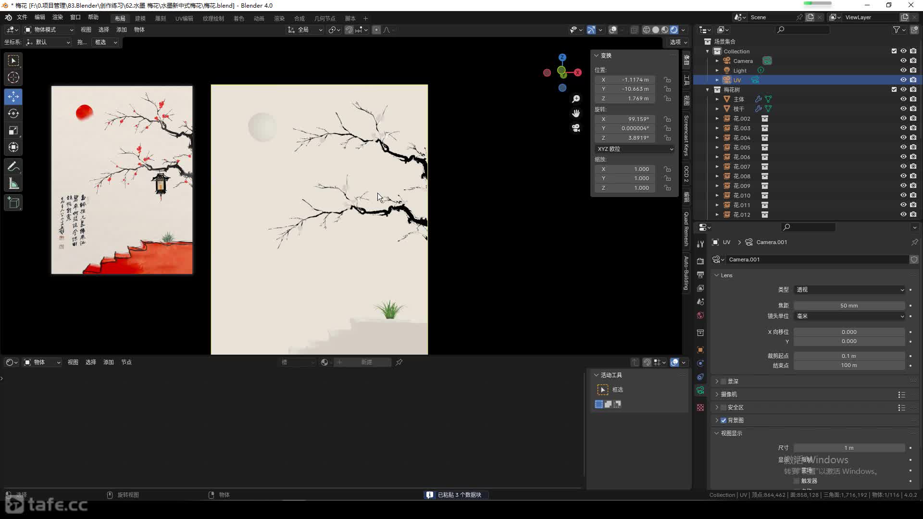Select the Measure tool

tap(13, 184)
